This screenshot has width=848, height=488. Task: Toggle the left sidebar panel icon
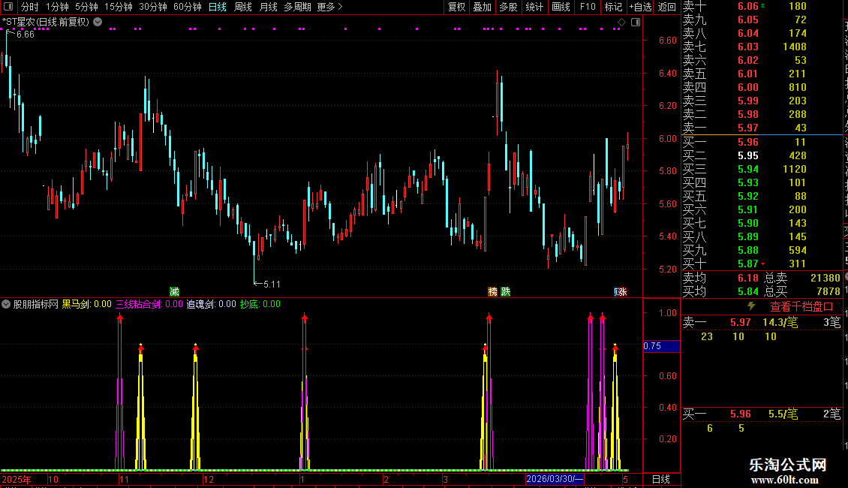pos(8,7)
